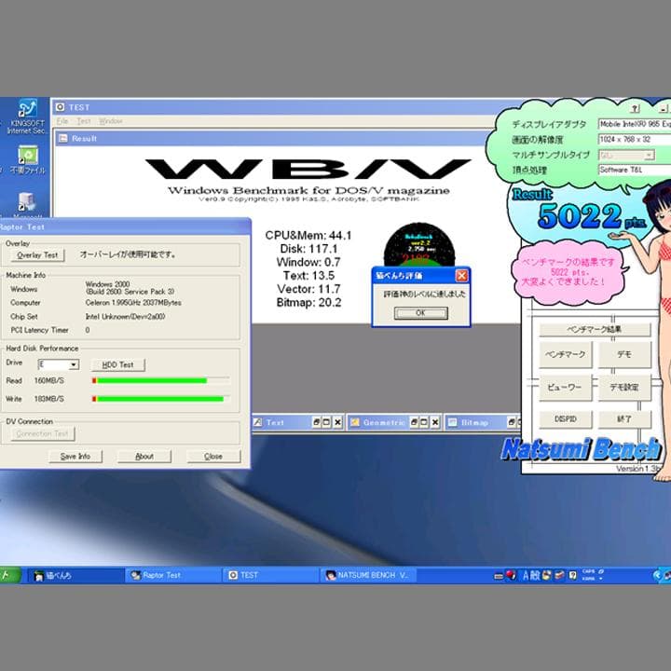
Task: Click the IME 'A' input mode indicator
Action: click(x=526, y=576)
